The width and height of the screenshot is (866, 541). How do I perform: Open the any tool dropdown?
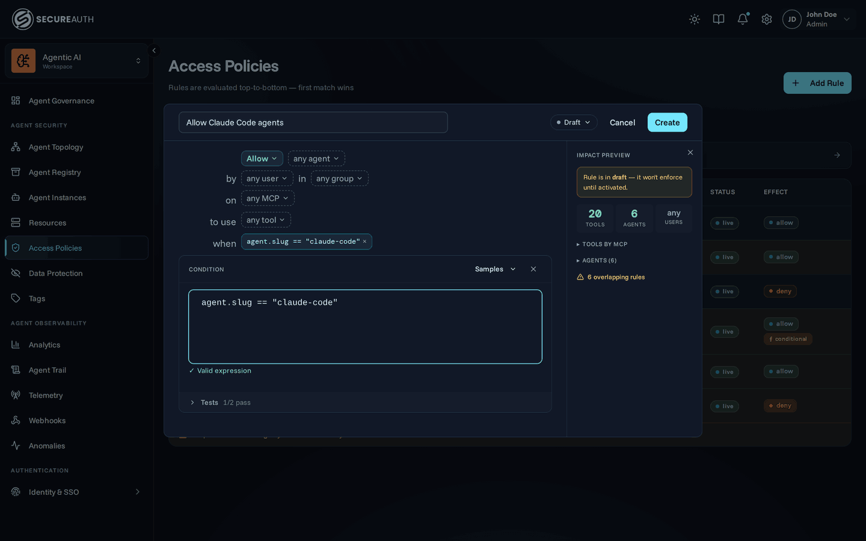pyautogui.click(x=266, y=220)
